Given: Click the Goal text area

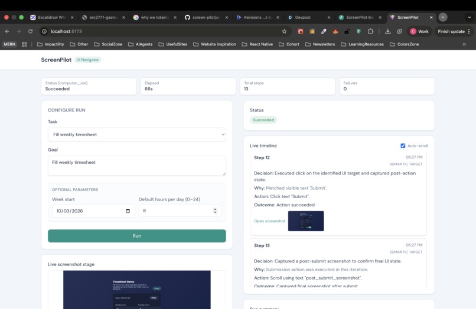Looking at the screenshot, I should [137, 166].
